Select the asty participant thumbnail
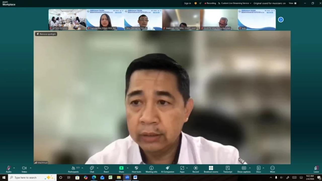Image resolution: width=322 pixels, height=181 pixels. coord(257,20)
